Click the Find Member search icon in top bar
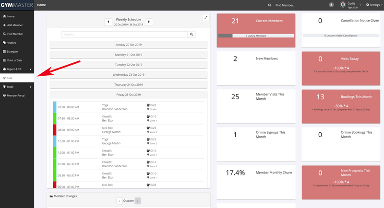The height and width of the screenshot is (208, 384). tap(270, 5)
